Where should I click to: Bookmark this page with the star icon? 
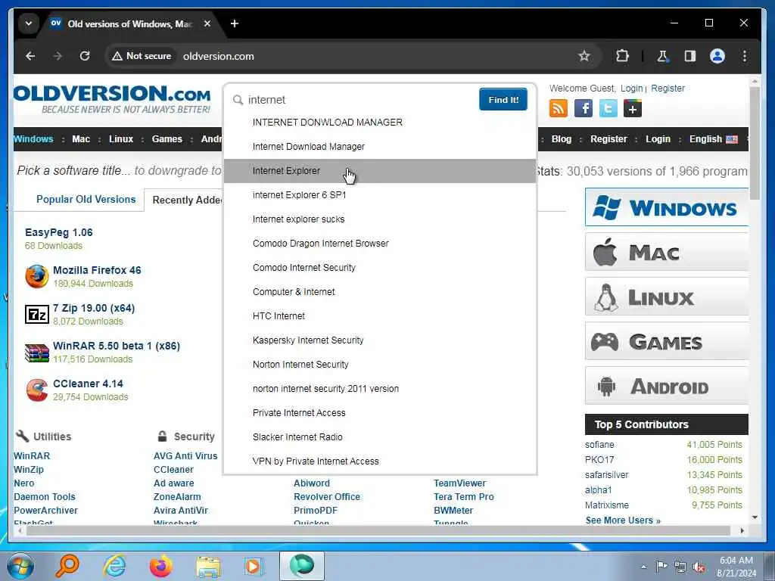point(584,56)
